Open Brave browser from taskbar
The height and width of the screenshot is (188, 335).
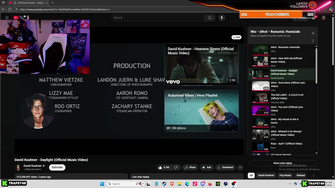(172, 184)
